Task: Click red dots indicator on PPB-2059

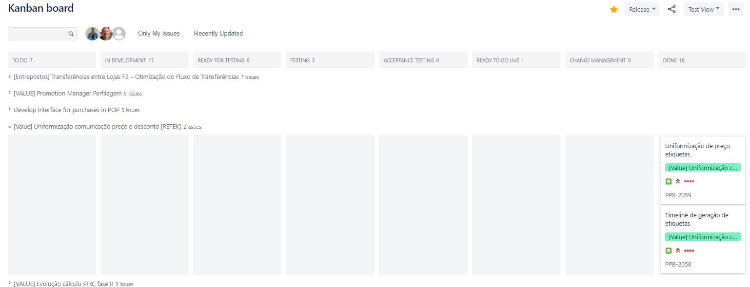Action: pos(689,181)
